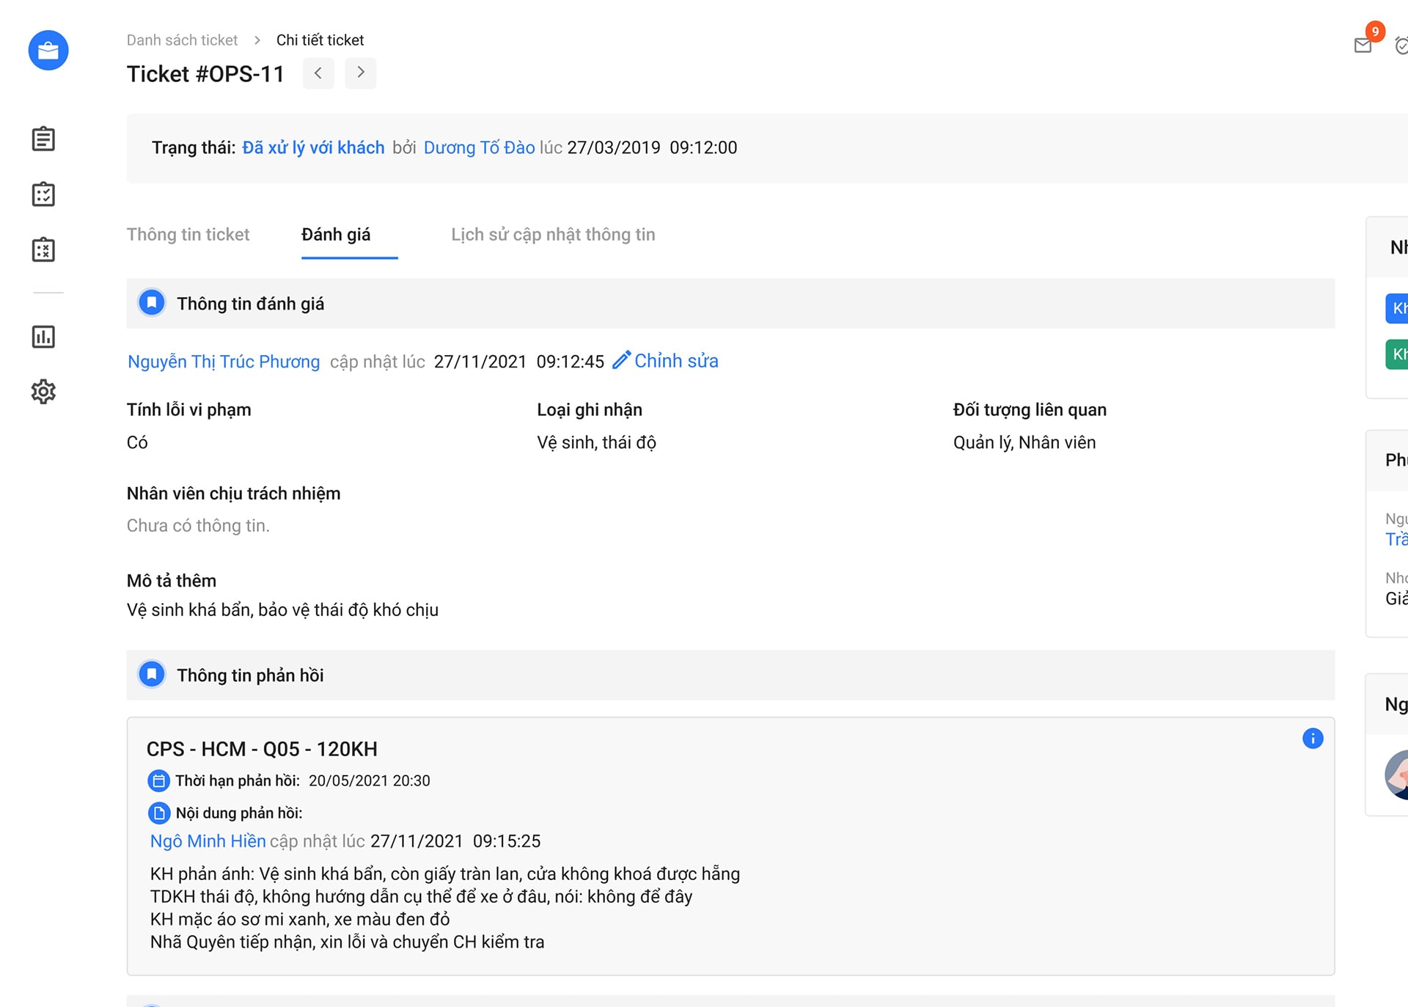Open Đã xử lý với khách status link
Viewport: 1408px width, 1007px height.
pos(313,147)
